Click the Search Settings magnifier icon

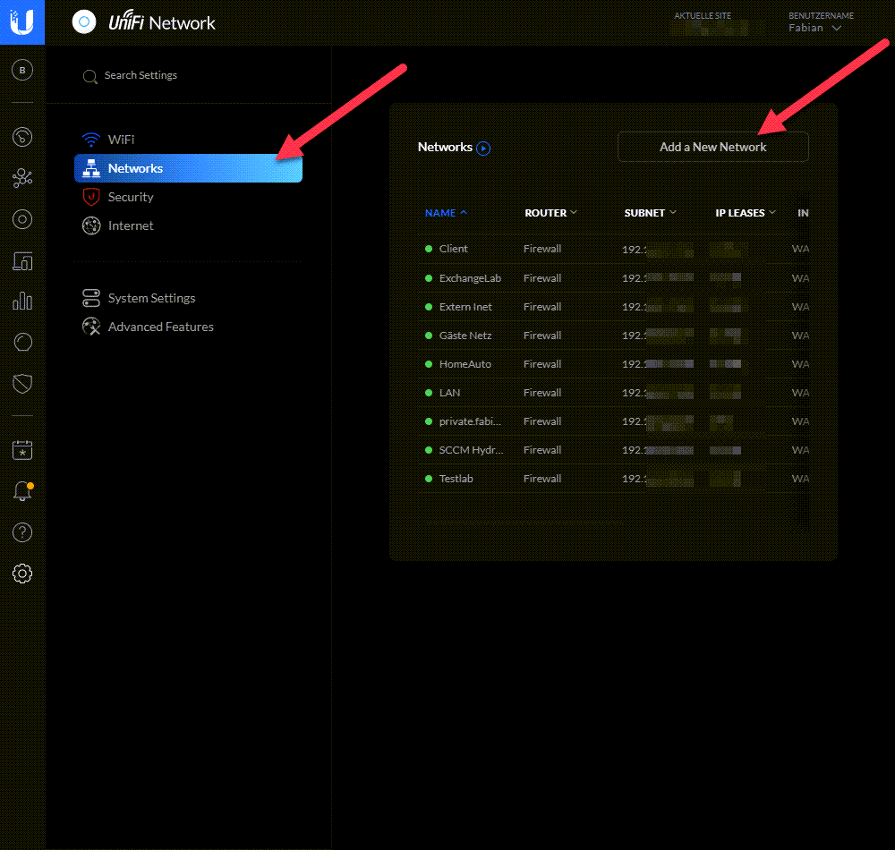89,76
